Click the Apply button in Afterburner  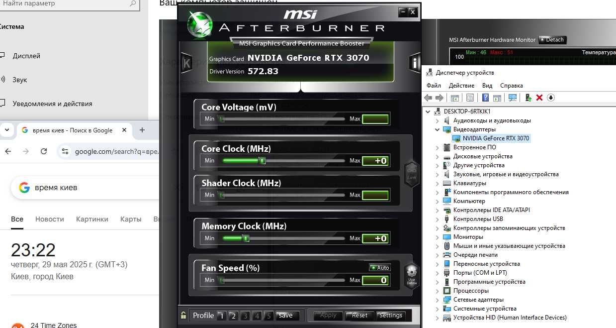pos(328,316)
